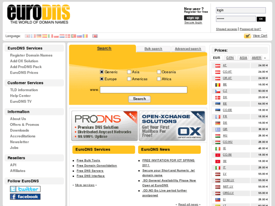275x206 pixels.
Task: Switch language using the Portuguese flag
Action: [x=73, y=36]
